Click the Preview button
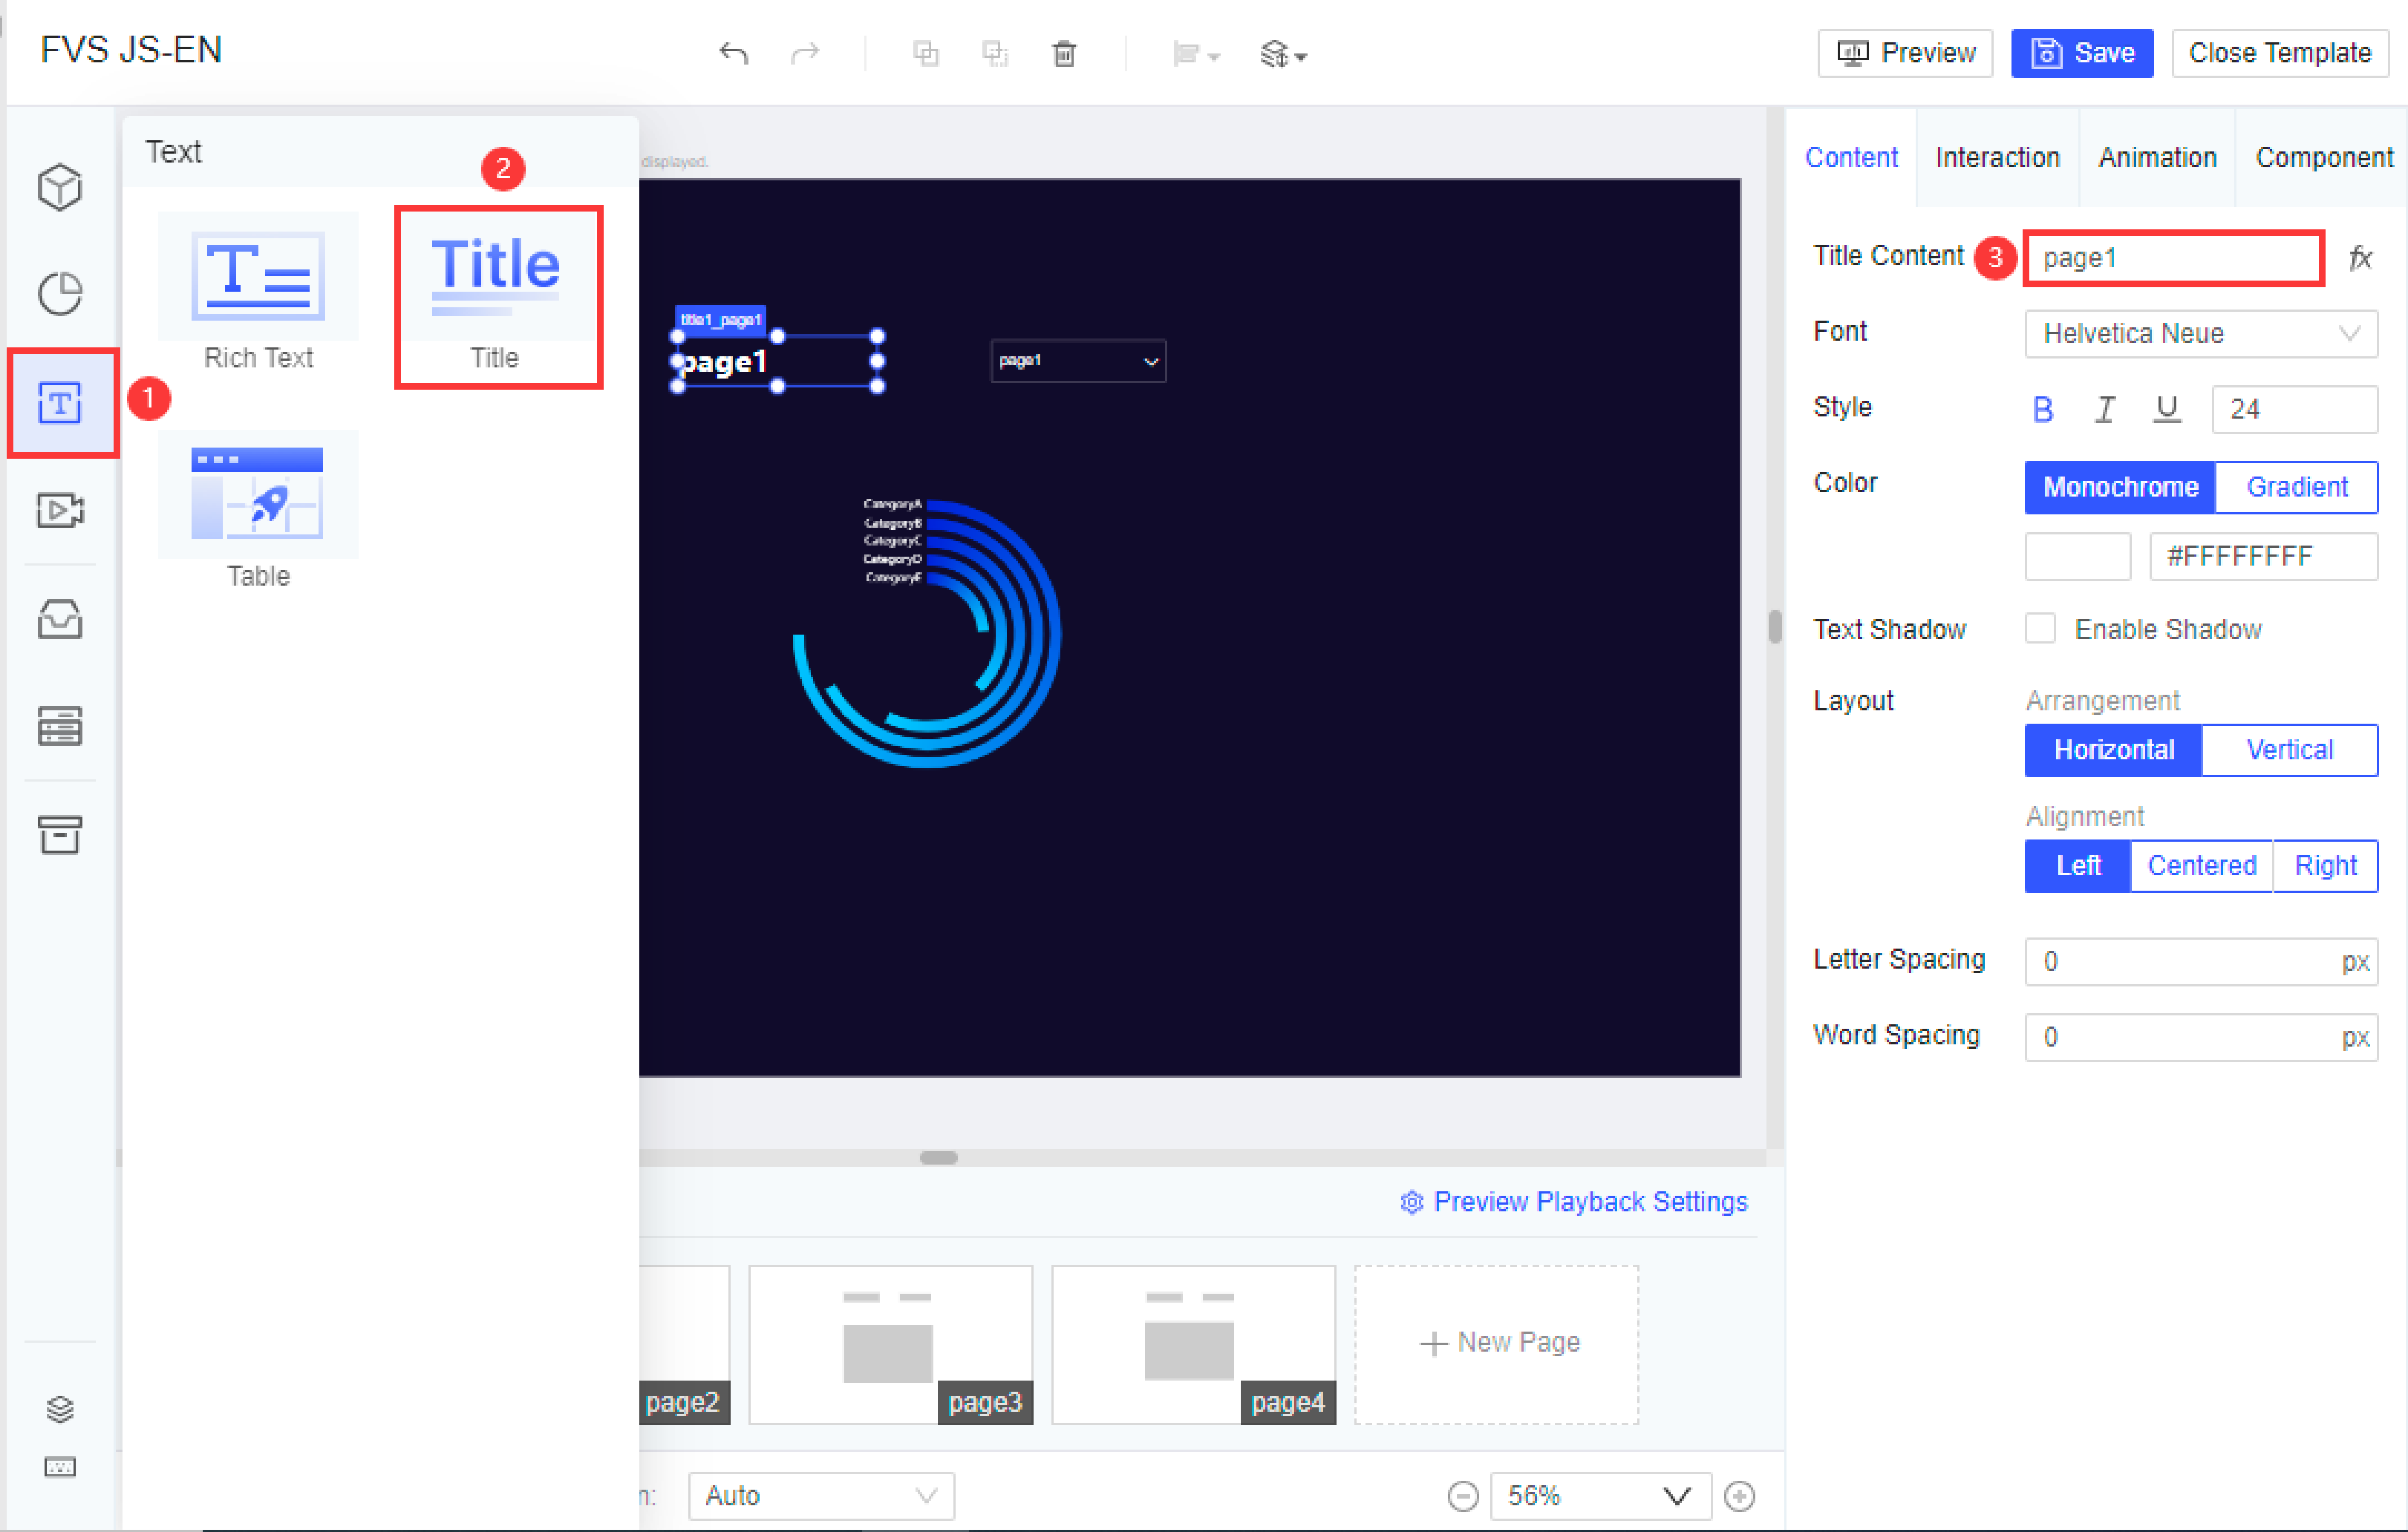 tap(1905, 53)
